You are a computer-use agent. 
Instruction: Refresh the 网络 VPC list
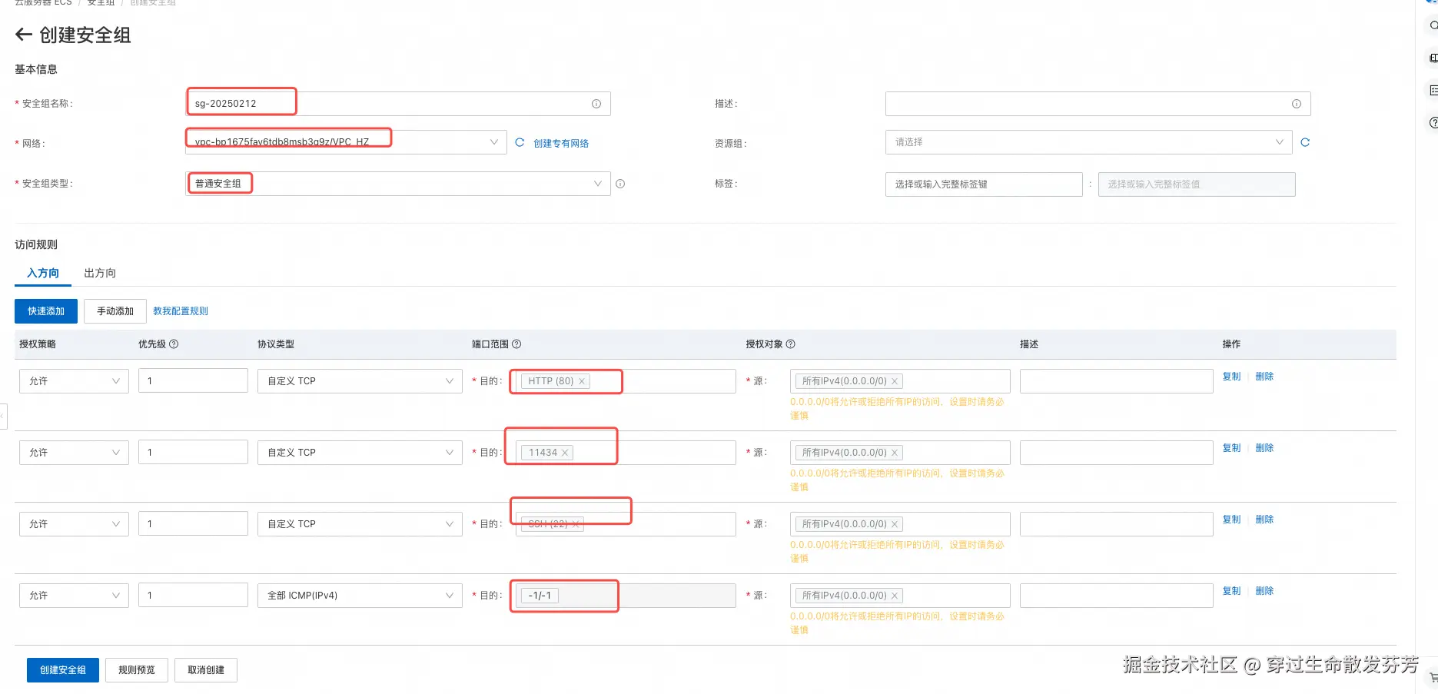point(520,142)
